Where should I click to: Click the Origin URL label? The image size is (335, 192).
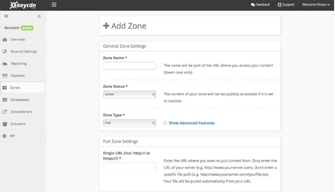(x=127, y=156)
